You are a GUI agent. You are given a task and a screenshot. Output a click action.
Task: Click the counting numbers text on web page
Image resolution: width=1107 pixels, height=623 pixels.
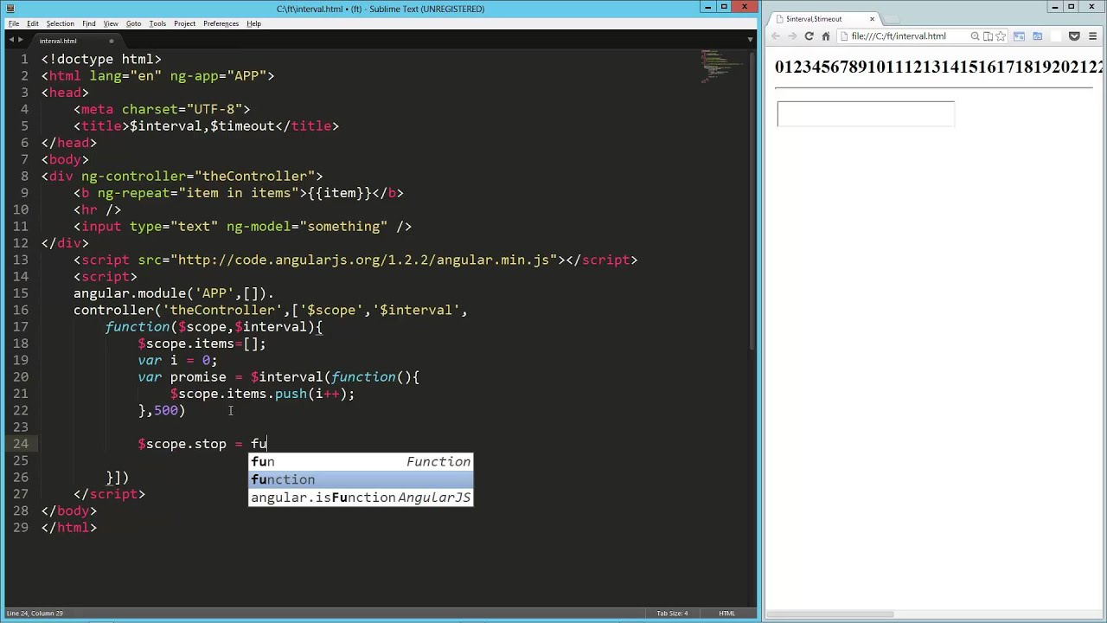(939, 67)
